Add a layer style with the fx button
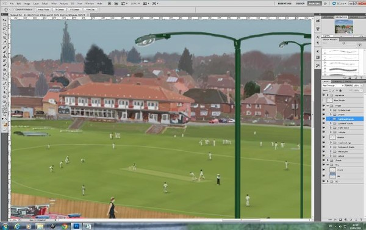The image size is (366, 230). (335, 220)
